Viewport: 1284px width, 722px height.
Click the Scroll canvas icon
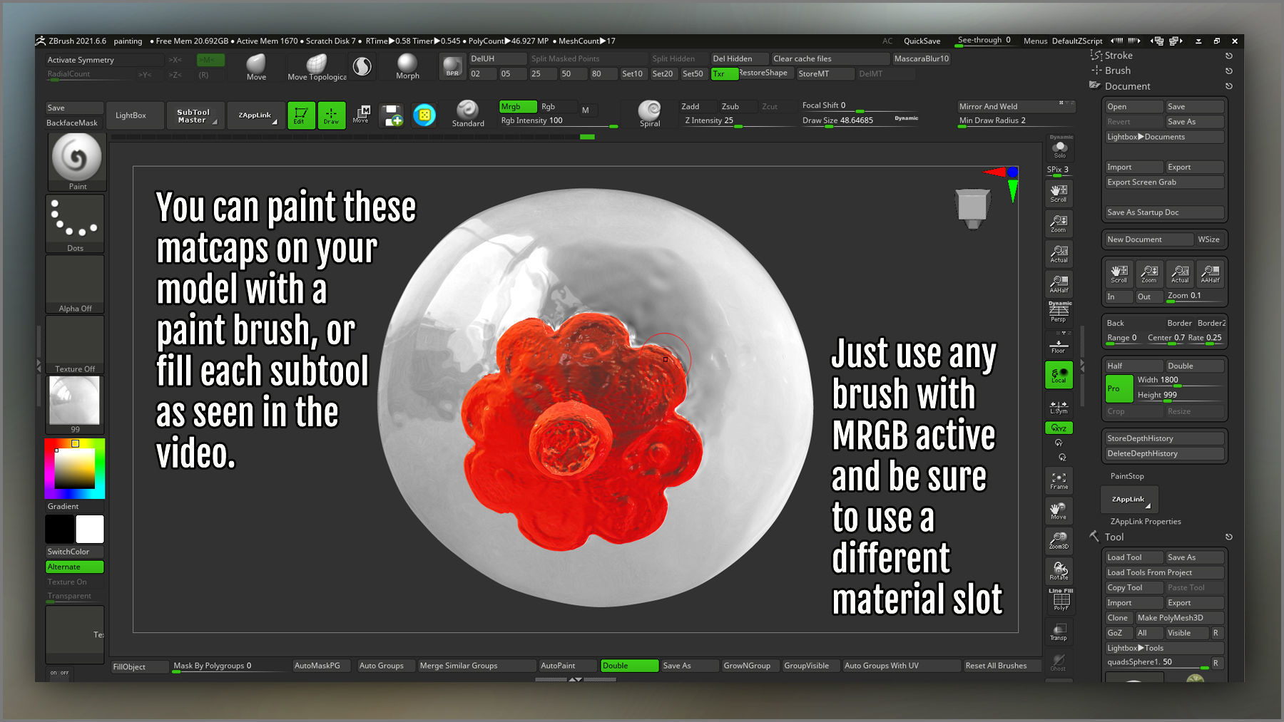(x=1059, y=193)
